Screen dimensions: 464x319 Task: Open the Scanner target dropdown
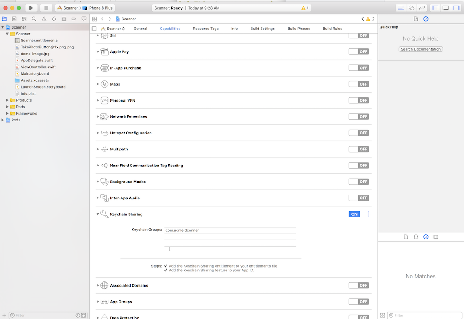click(113, 29)
